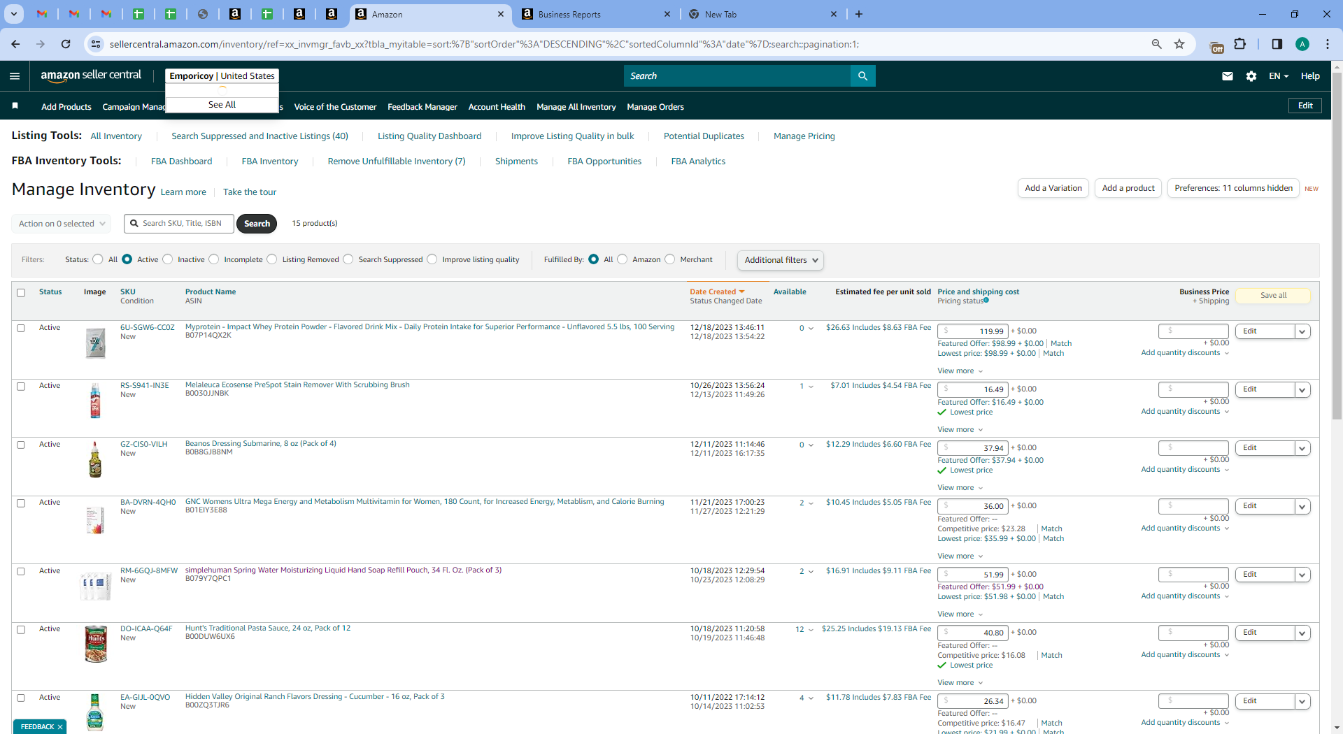Open See All in the Emporicoy account popup
Viewport: 1343px width, 734px height.
tap(222, 105)
